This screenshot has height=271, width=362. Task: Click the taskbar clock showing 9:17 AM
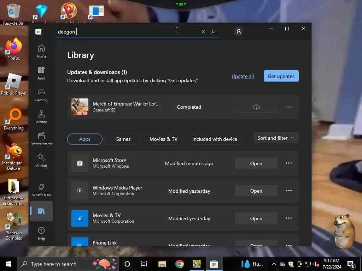(x=332, y=264)
